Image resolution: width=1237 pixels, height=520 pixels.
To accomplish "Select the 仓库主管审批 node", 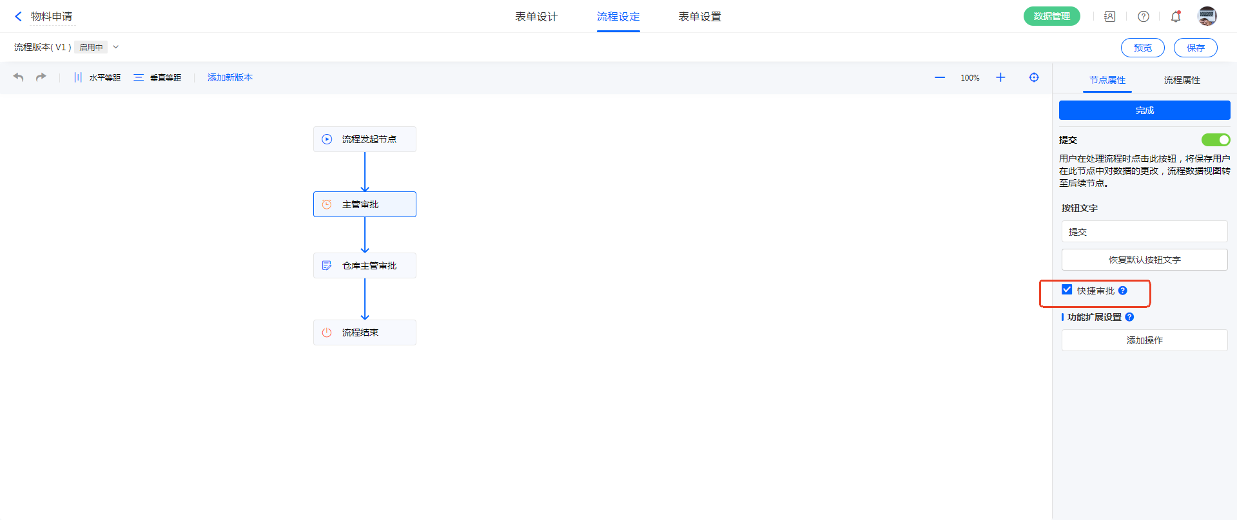I will (x=365, y=265).
